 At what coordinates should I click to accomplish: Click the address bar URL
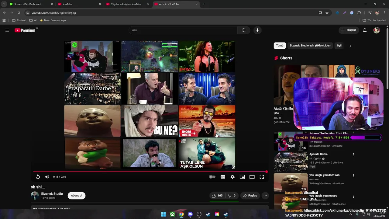(x=54, y=13)
